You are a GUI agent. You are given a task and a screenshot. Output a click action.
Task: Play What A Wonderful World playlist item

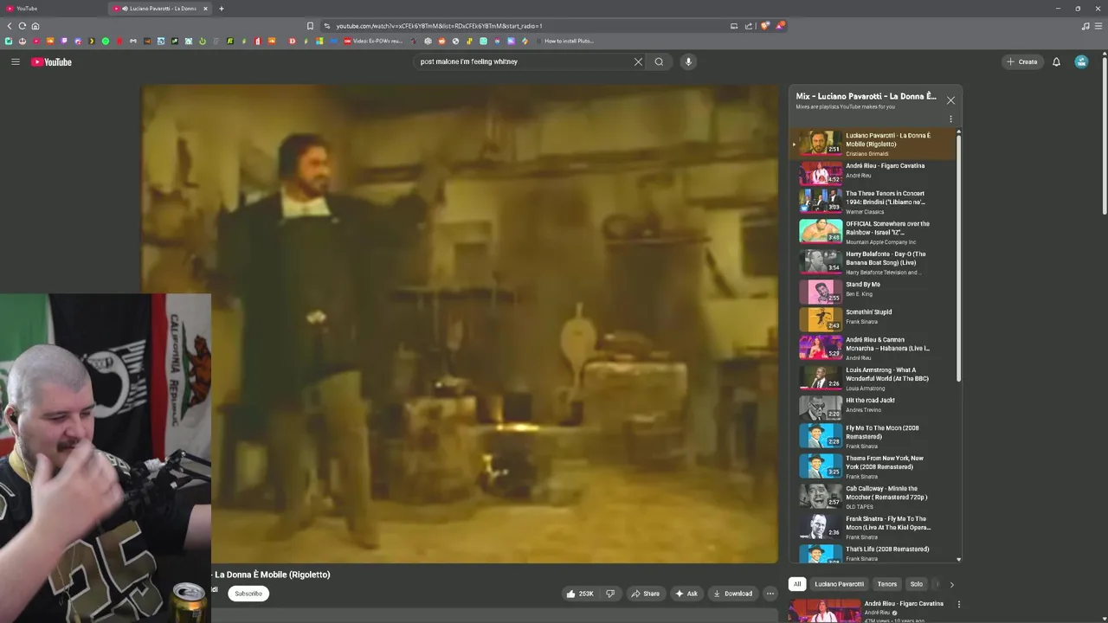tap(874, 378)
